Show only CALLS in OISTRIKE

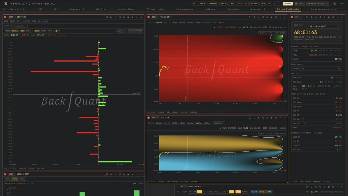point(44,31)
